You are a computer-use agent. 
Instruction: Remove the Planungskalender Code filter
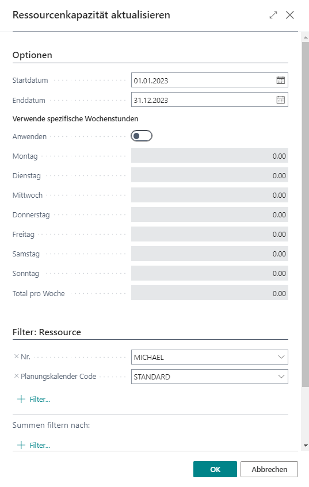(17, 376)
